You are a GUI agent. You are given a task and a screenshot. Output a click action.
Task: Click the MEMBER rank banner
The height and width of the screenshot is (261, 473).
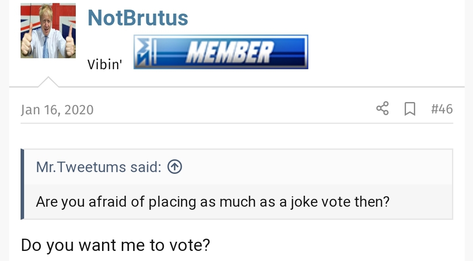[x=221, y=52]
